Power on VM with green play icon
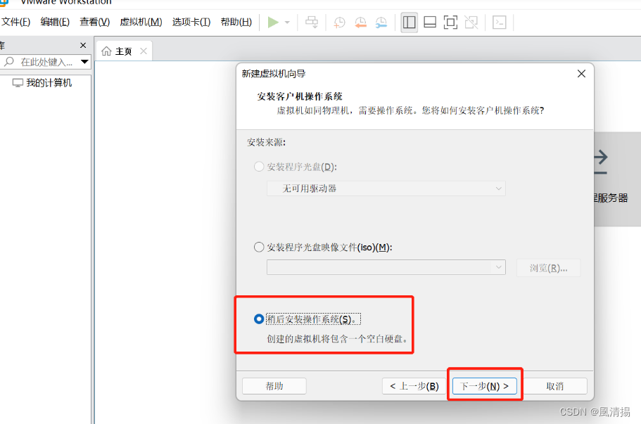This screenshot has width=641, height=424. 273,22
